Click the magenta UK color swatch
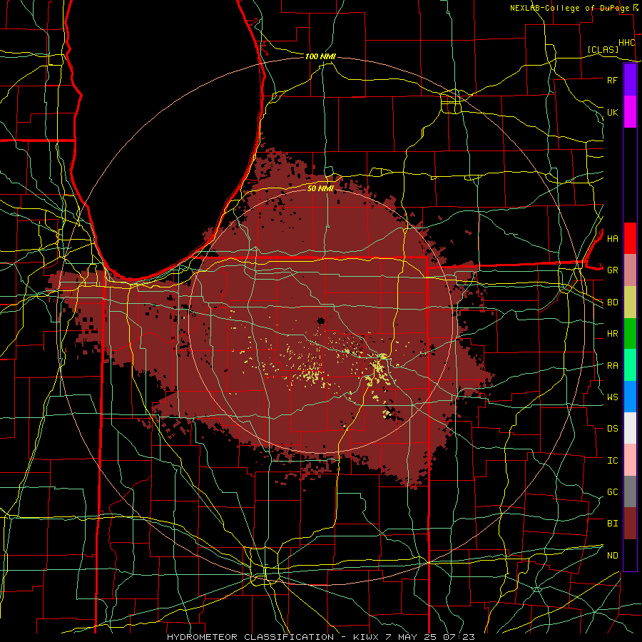Image resolution: width=642 pixels, height=642 pixels. coord(630,112)
